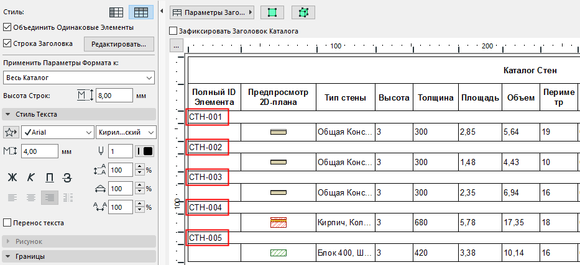Toggle Объединить Одинаковые Элементы checkbox

click(7, 27)
